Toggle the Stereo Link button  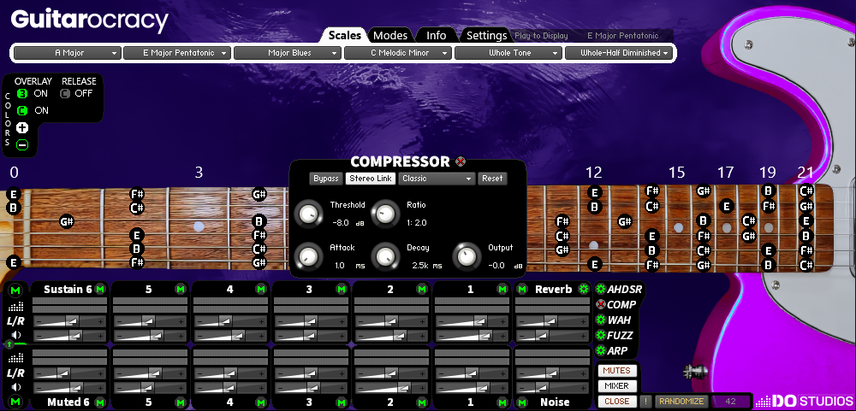point(371,179)
